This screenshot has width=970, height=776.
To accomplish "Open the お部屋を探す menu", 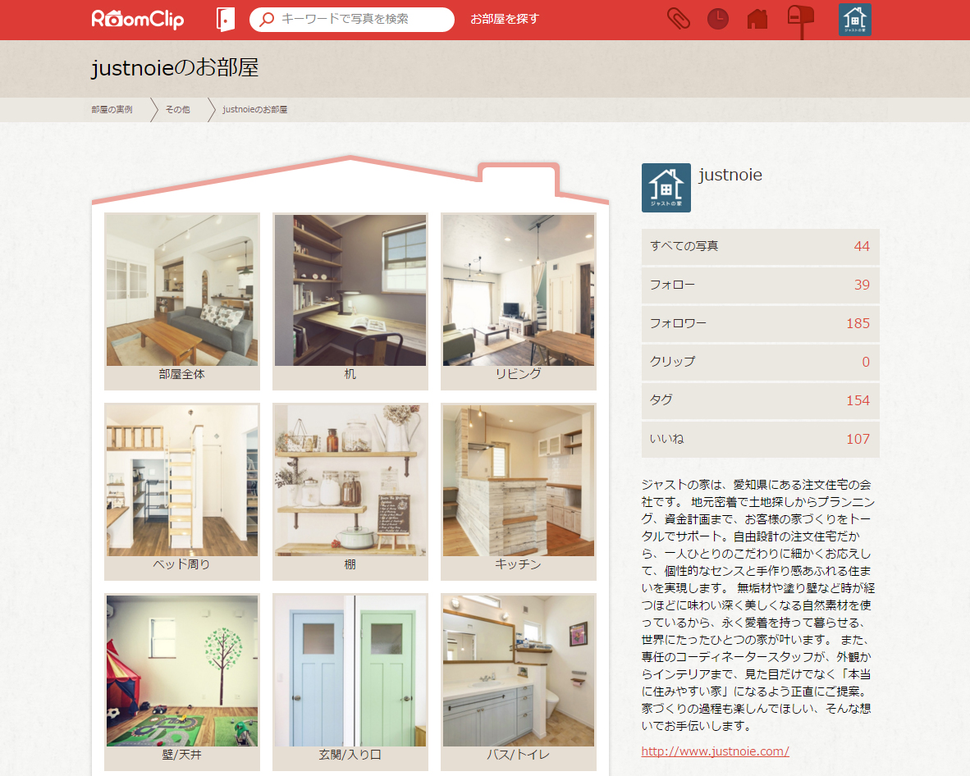I will [505, 19].
